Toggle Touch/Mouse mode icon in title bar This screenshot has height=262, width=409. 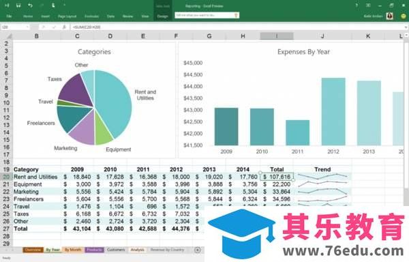point(53,5)
